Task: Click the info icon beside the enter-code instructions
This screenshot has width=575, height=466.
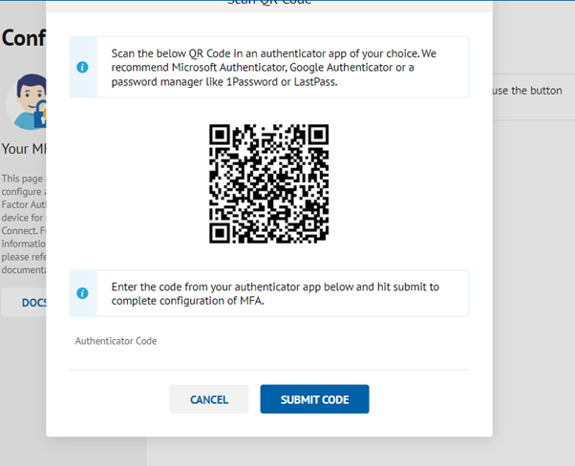Action: click(82, 293)
